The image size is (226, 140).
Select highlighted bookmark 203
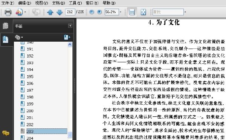pos(47,131)
